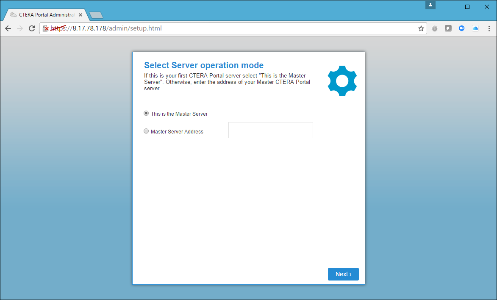Image resolution: width=497 pixels, height=300 pixels.
Task: Open a new browser tab
Action: [x=96, y=15]
